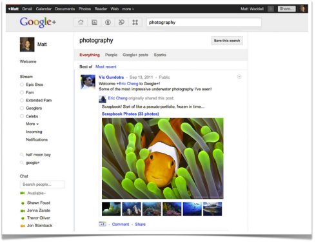316x242 pixels.
Task: Open the notifications counter box
Action: [271, 9]
